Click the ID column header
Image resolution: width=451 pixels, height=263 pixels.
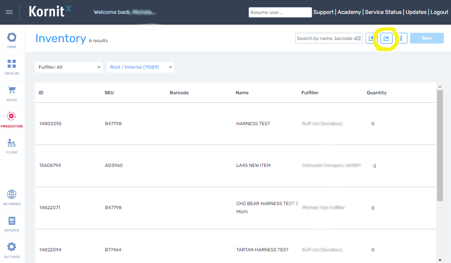pyautogui.click(x=41, y=93)
